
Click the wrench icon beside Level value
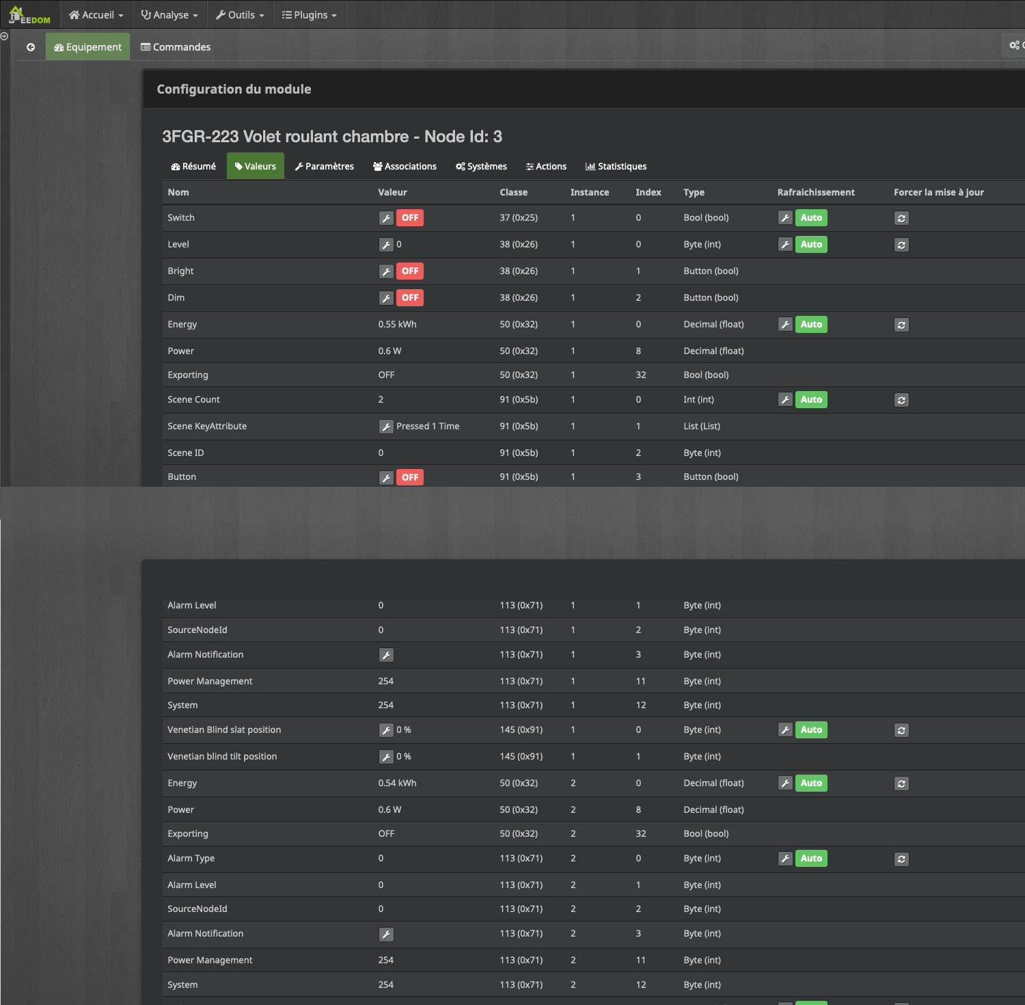point(387,245)
